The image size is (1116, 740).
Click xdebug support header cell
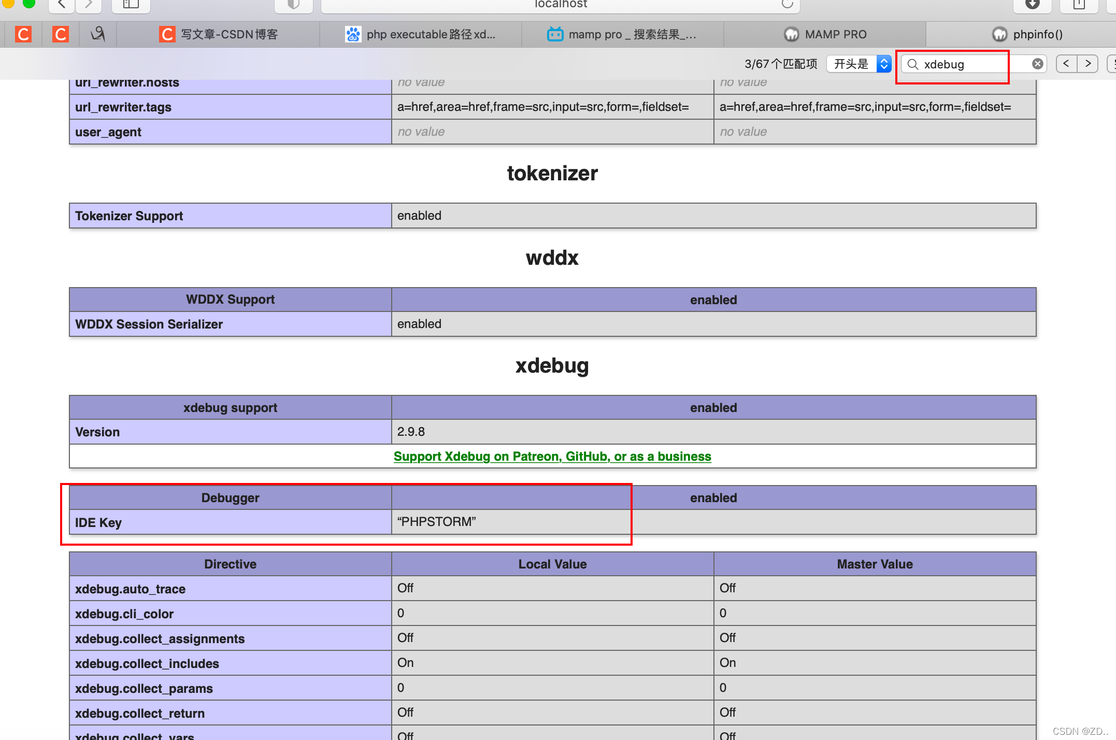coord(230,408)
